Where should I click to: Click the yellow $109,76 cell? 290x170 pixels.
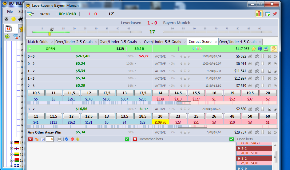[160, 122]
